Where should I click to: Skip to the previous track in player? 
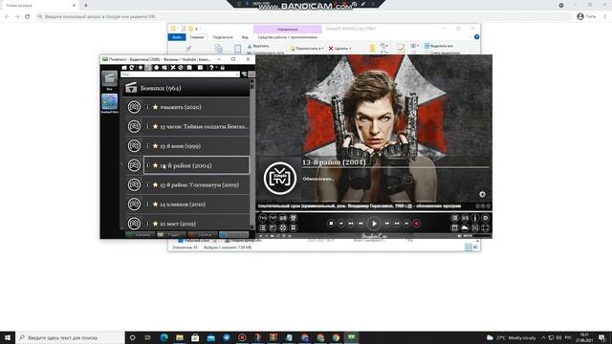tap(340, 224)
